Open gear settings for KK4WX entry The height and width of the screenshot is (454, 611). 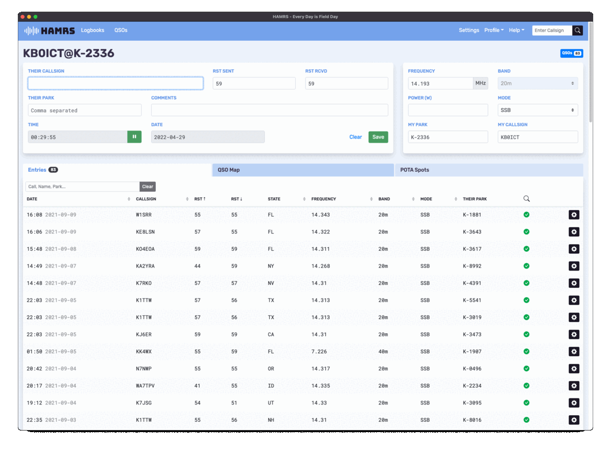click(574, 352)
